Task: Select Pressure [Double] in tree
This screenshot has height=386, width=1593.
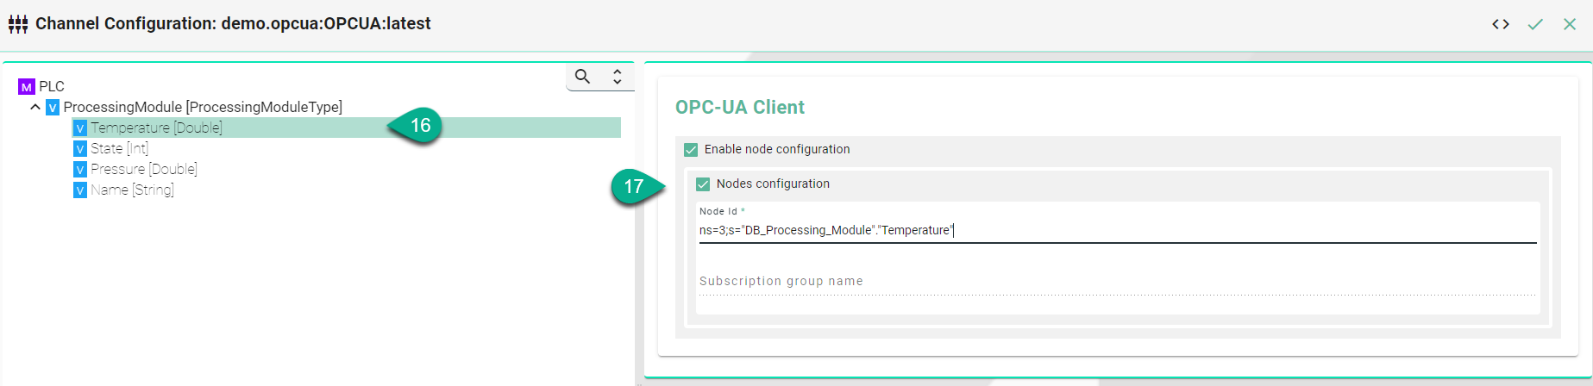Action: click(x=143, y=169)
